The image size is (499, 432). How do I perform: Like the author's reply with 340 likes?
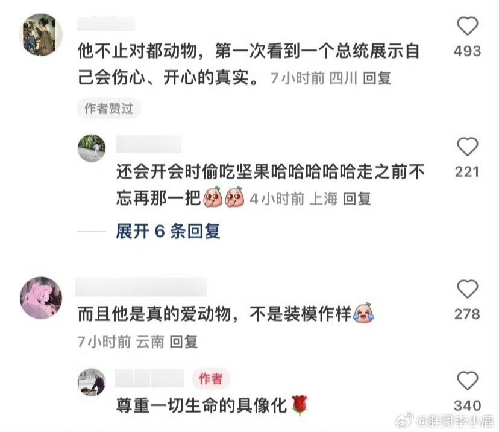(468, 381)
